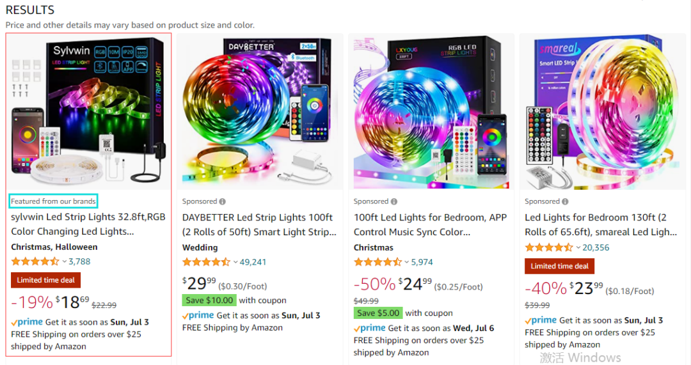Open the sylvwin Led Strip Lights 32.8ft title link
691x365 pixels.
[x=88, y=224]
